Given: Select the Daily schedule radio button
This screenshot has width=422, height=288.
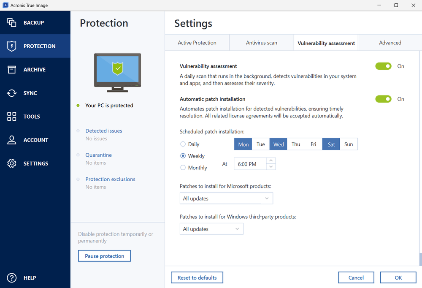Looking at the screenshot, I should 183,144.
